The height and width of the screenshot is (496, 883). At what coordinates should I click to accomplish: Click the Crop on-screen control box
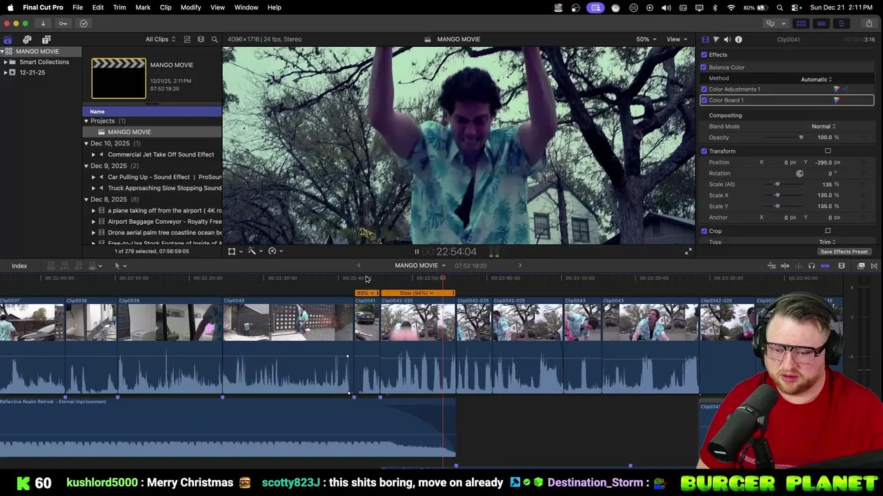click(x=828, y=231)
